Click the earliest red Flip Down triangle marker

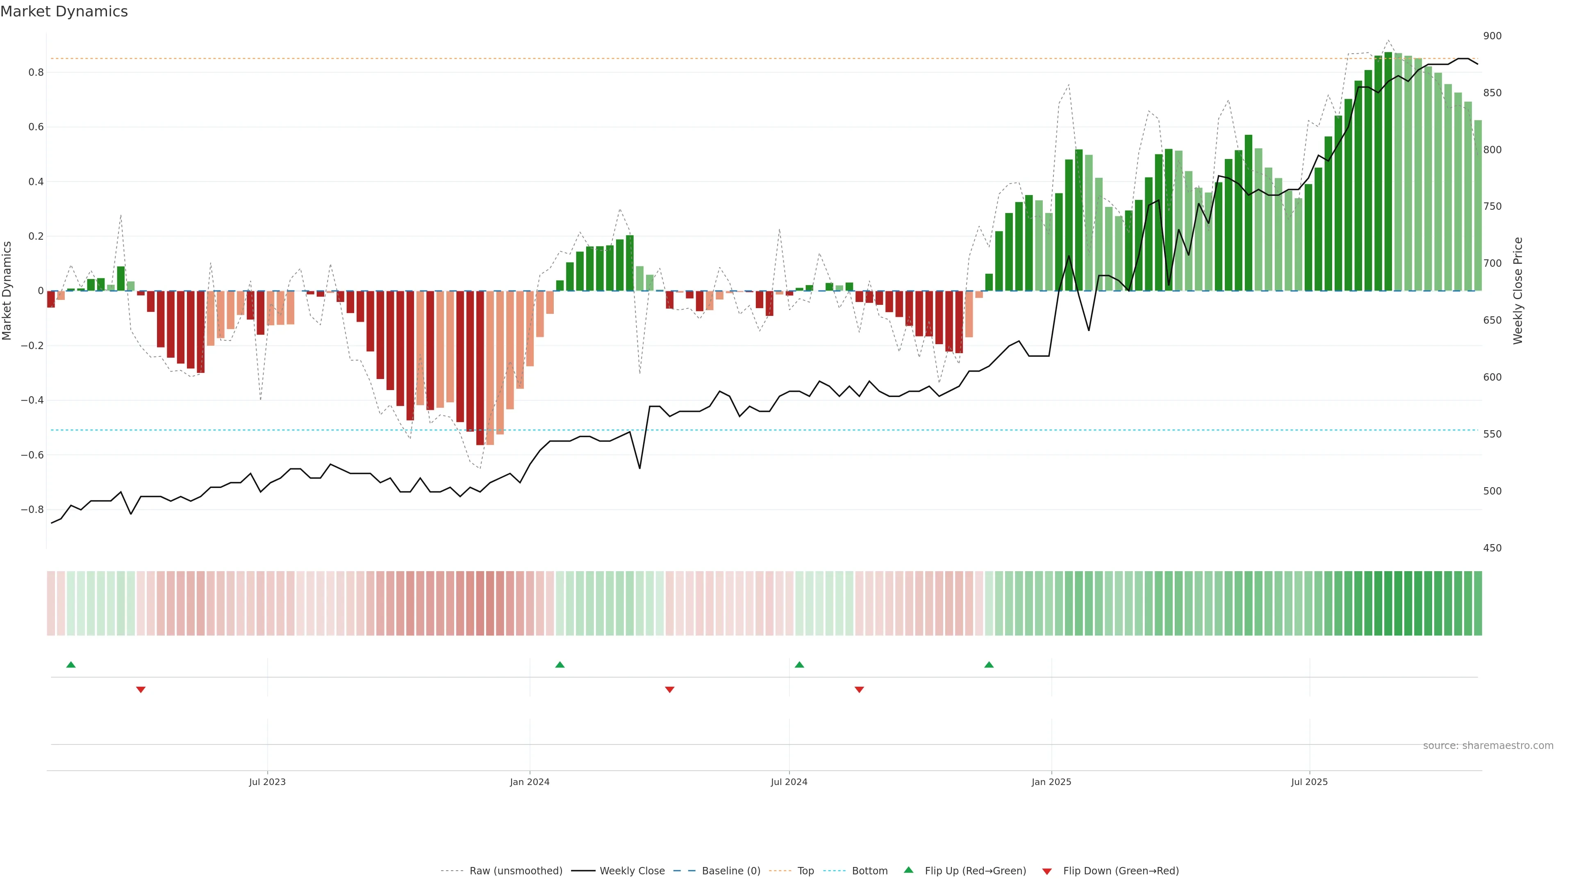141,690
